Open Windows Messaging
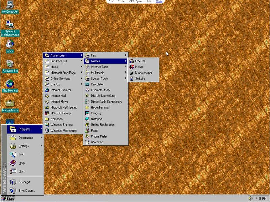Viewport: 270px width, 202px height. (x=63, y=131)
